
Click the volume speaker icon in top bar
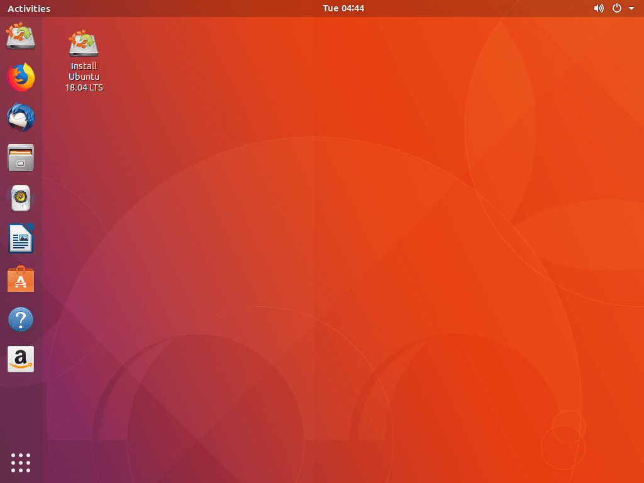click(x=599, y=8)
